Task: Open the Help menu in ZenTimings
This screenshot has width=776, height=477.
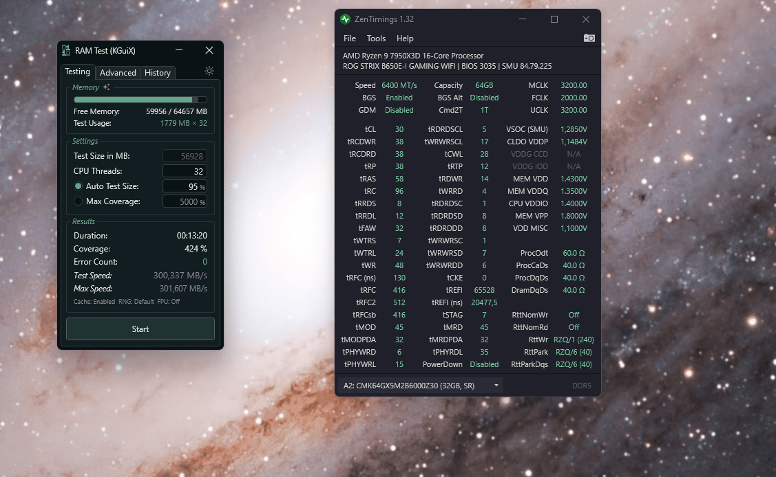Action: click(405, 38)
